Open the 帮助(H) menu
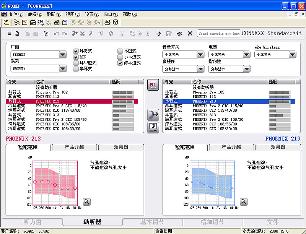The image size is (306, 234). click(x=130, y=14)
